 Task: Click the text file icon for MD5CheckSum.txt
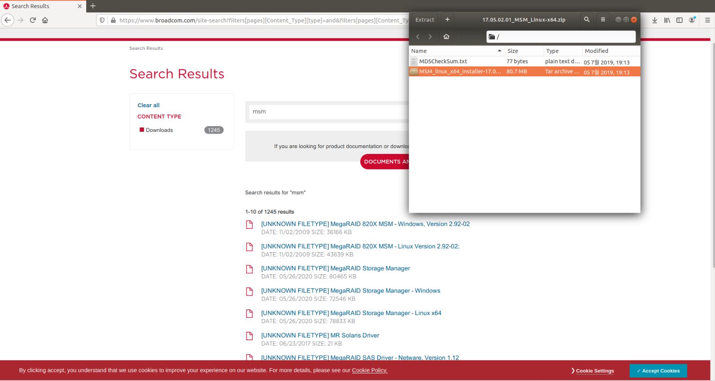coord(414,61)
